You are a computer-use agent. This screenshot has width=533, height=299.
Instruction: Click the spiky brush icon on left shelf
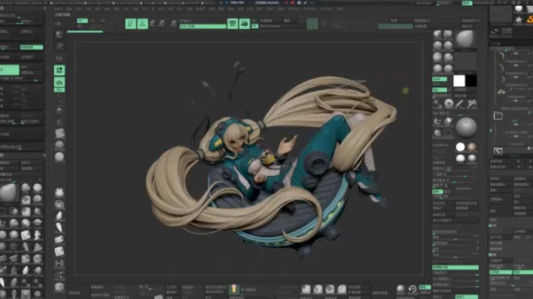click(59, 193)
